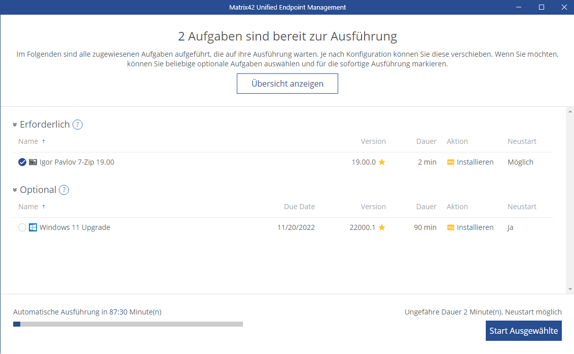
Task: Start the selected tasks with Start Ausgewählte
Action: pyautogui.click(x=523, y=331)
